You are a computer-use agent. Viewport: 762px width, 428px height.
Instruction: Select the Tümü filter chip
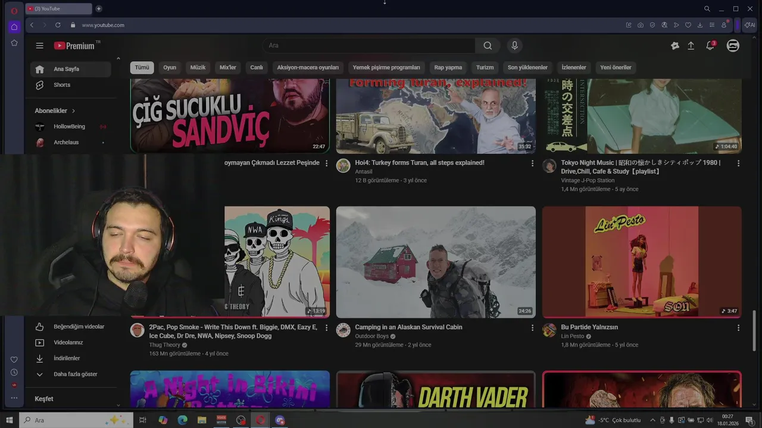point(142,68)
